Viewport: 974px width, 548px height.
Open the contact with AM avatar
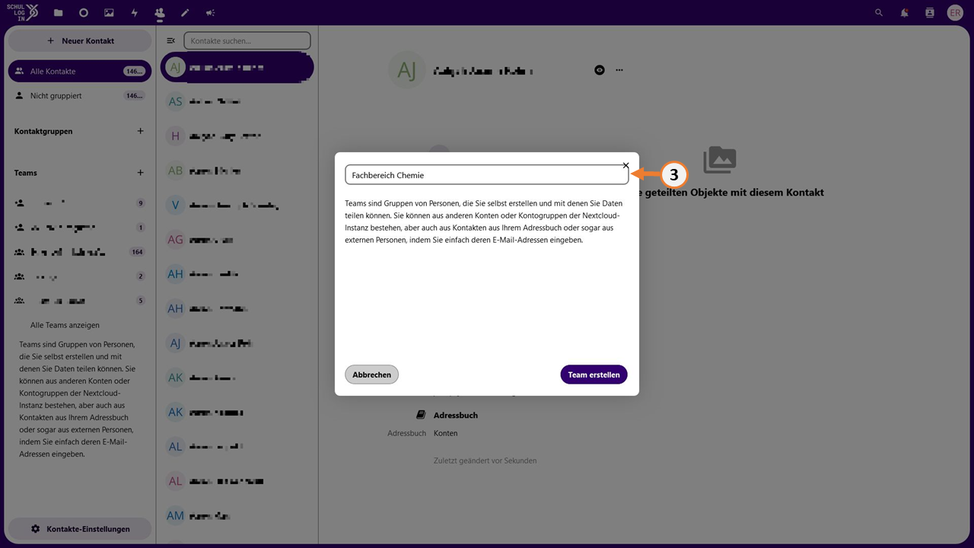tap(237, 516)
